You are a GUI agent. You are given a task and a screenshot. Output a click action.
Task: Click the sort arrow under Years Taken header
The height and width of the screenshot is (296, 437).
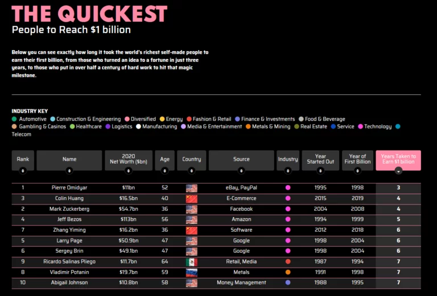click(398, 170)
